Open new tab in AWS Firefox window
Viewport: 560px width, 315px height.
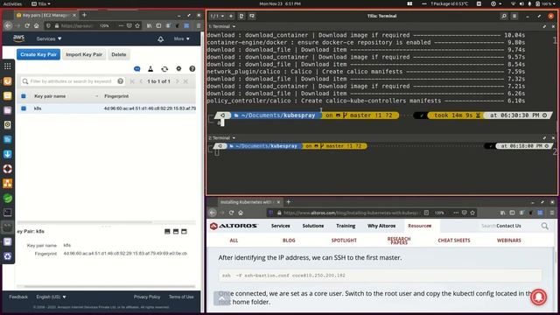coord(84,15)
